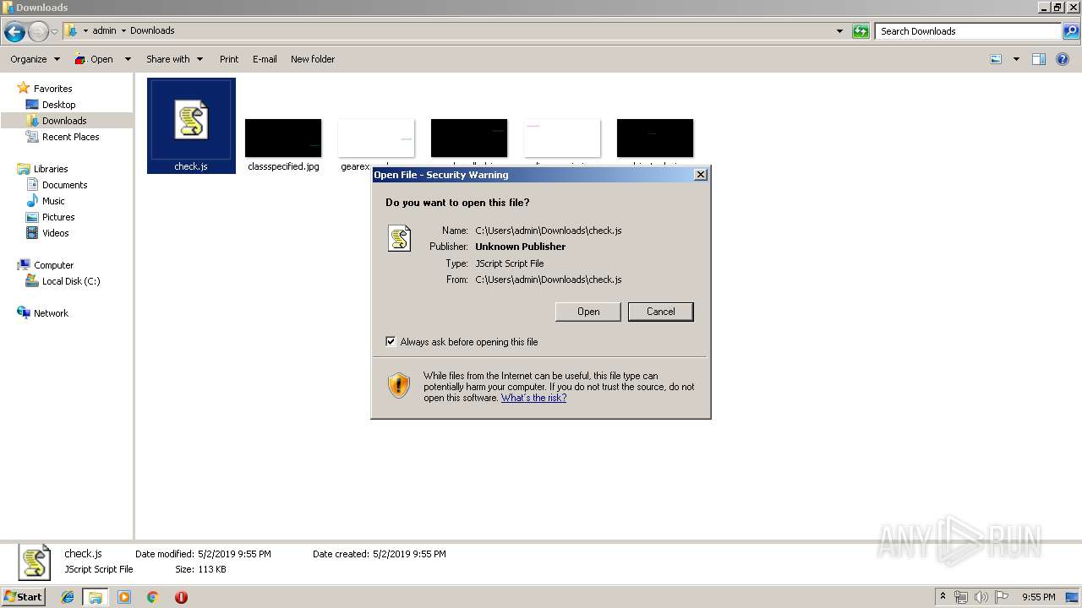Open Videos library
The image size is (1082, 608).
point(56,233)
